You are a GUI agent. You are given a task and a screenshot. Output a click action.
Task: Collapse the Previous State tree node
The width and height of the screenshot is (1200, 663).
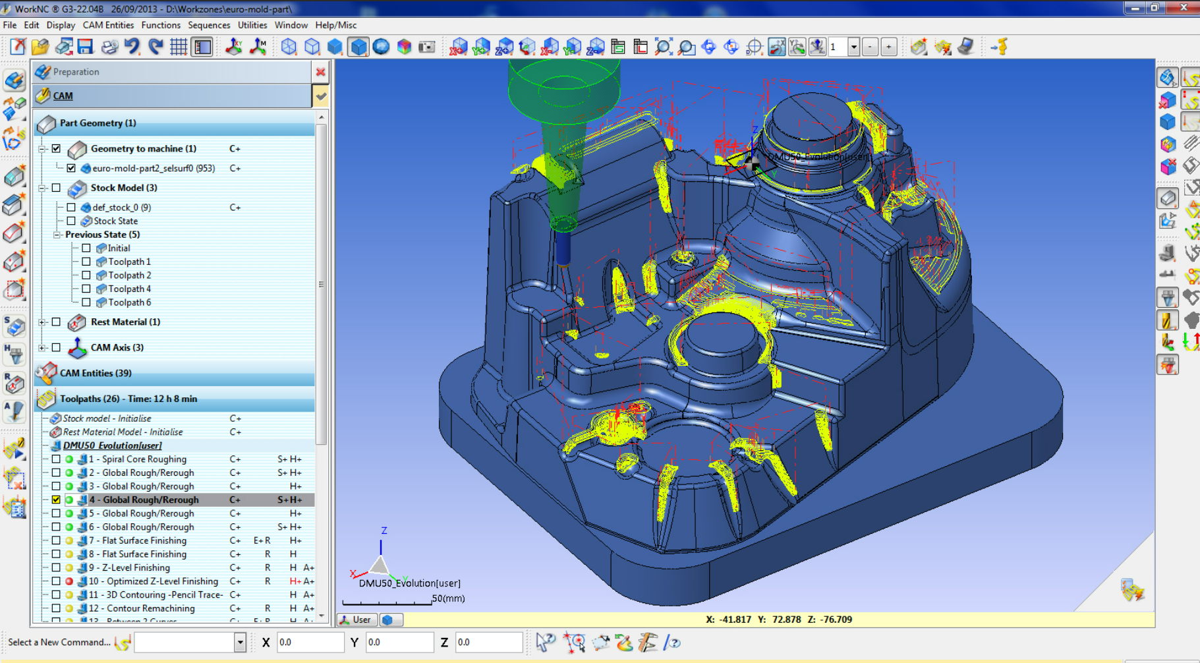[57, 235]
